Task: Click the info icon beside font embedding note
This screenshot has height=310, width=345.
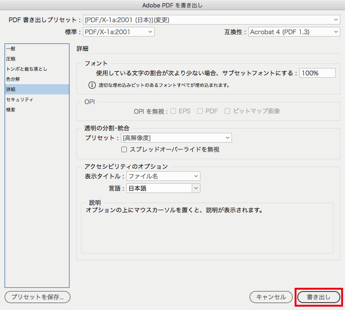Action: pos(92,85)
